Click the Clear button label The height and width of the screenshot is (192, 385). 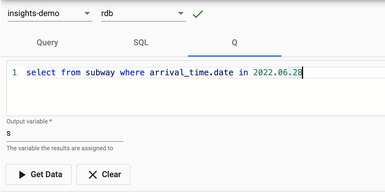[111, 174]
